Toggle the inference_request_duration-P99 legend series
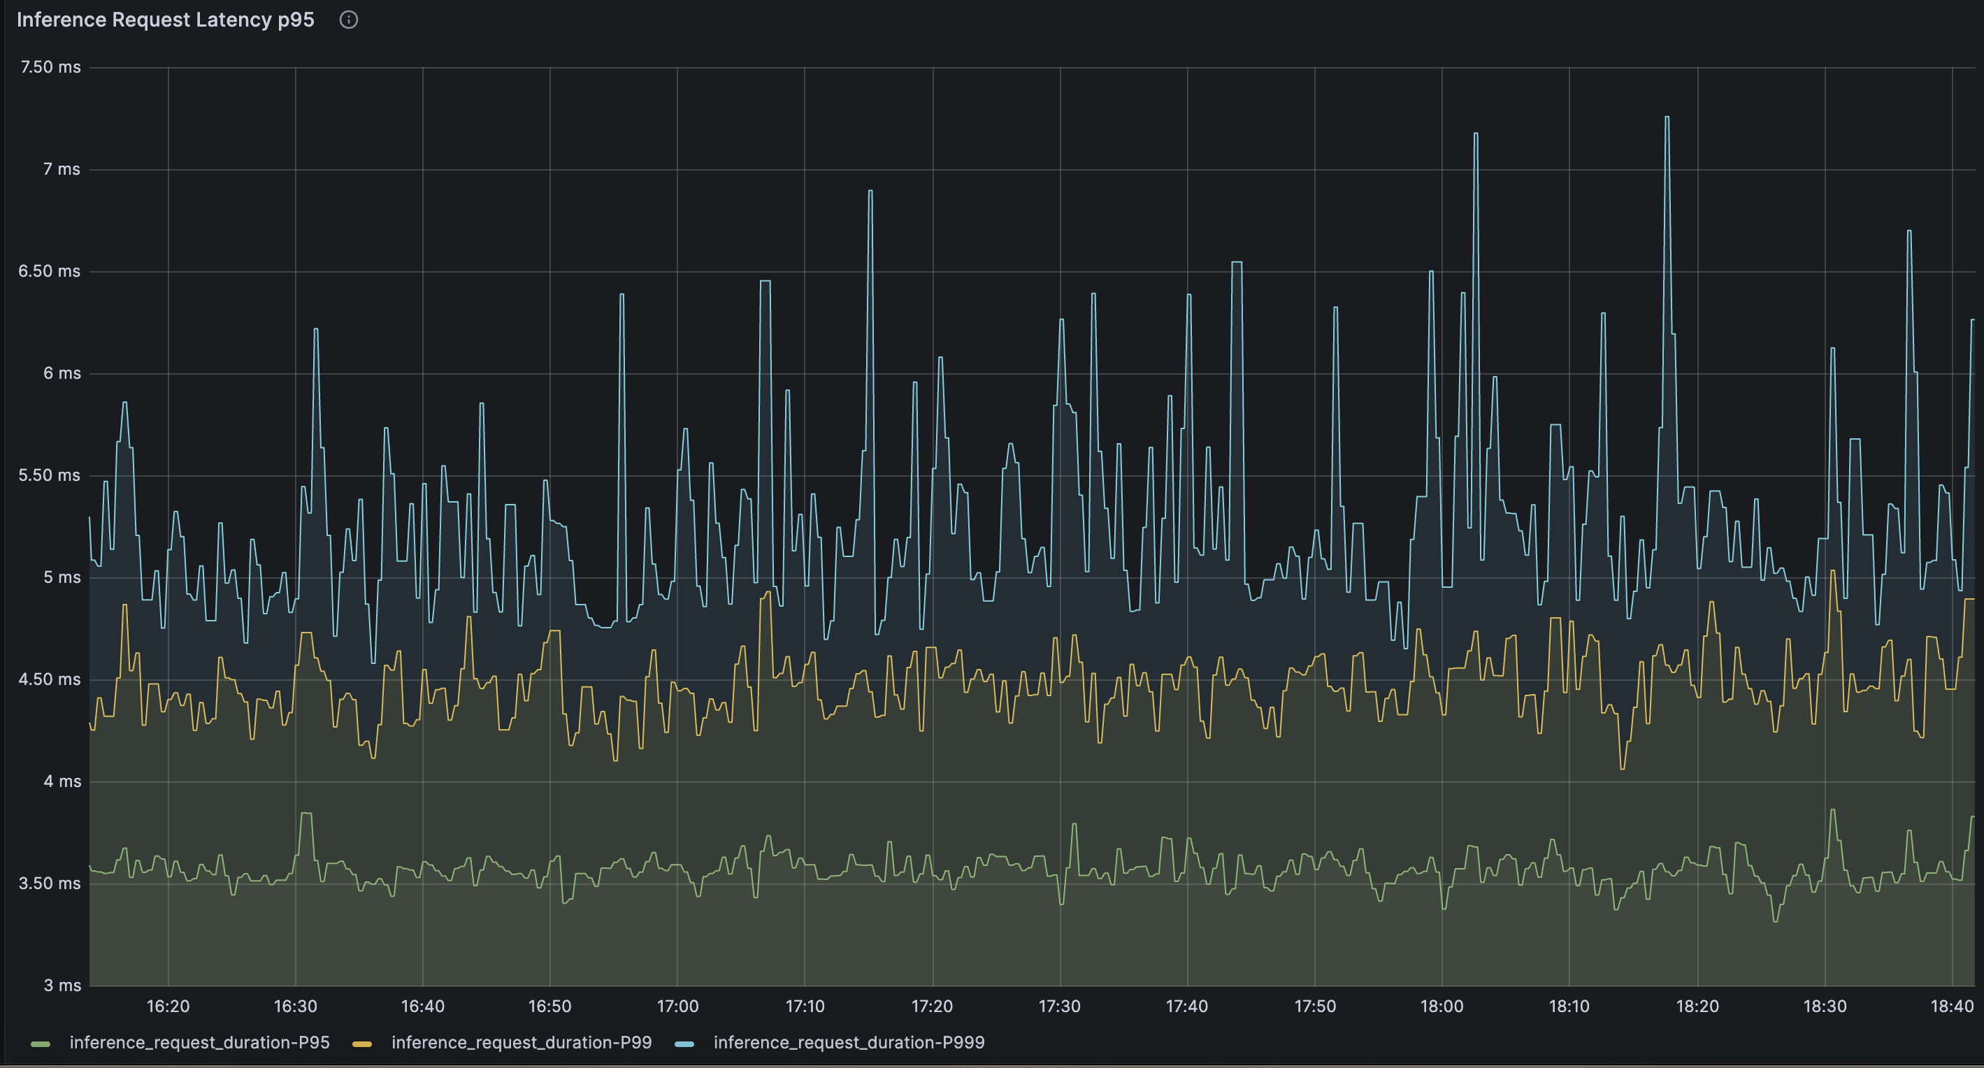This screenshot has height=1068, width=1984. click(522, 1043)
